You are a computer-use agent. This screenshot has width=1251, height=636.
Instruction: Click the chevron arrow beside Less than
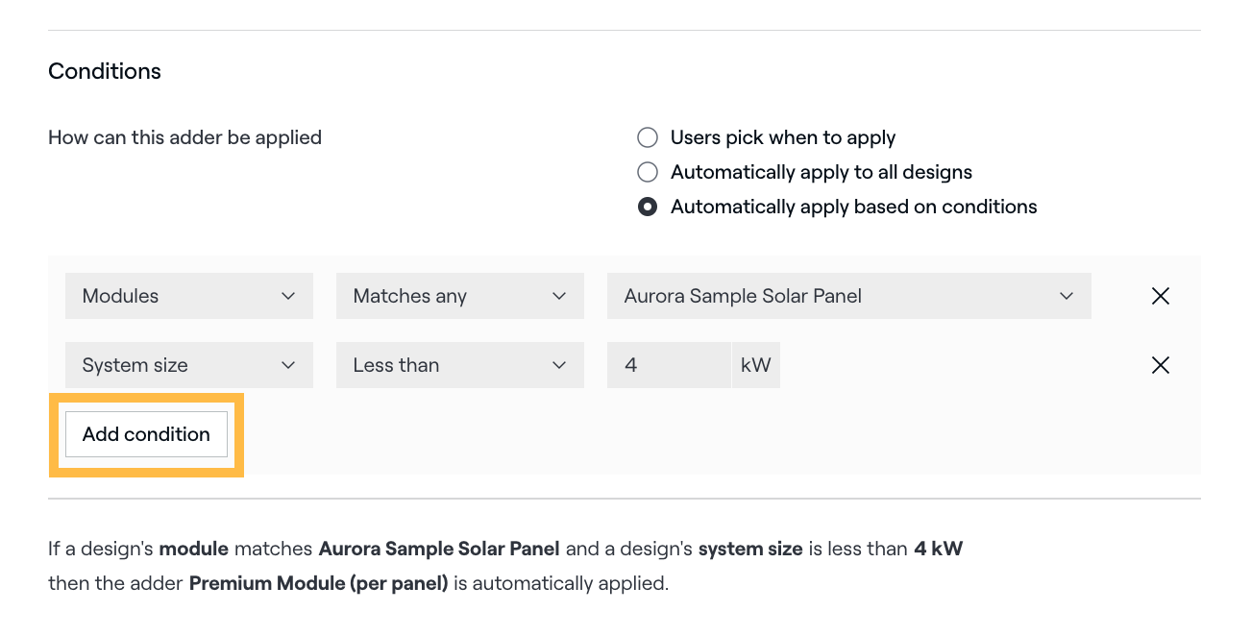pos(559,365)
